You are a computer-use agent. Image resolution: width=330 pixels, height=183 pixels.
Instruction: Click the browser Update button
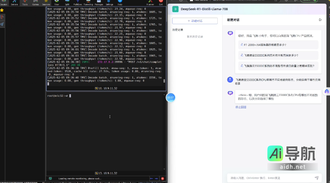point(309,1)
